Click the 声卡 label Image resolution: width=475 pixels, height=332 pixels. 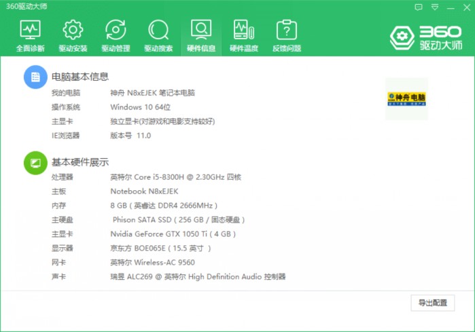58,276
